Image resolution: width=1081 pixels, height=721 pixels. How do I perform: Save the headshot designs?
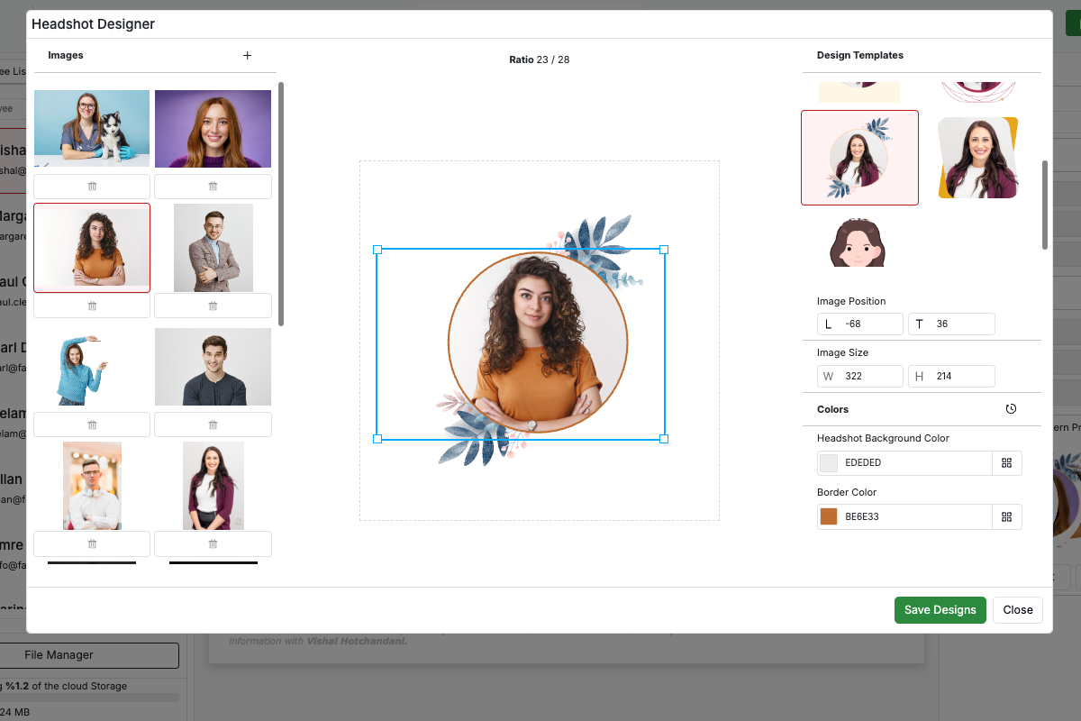[x=940, y=609]
